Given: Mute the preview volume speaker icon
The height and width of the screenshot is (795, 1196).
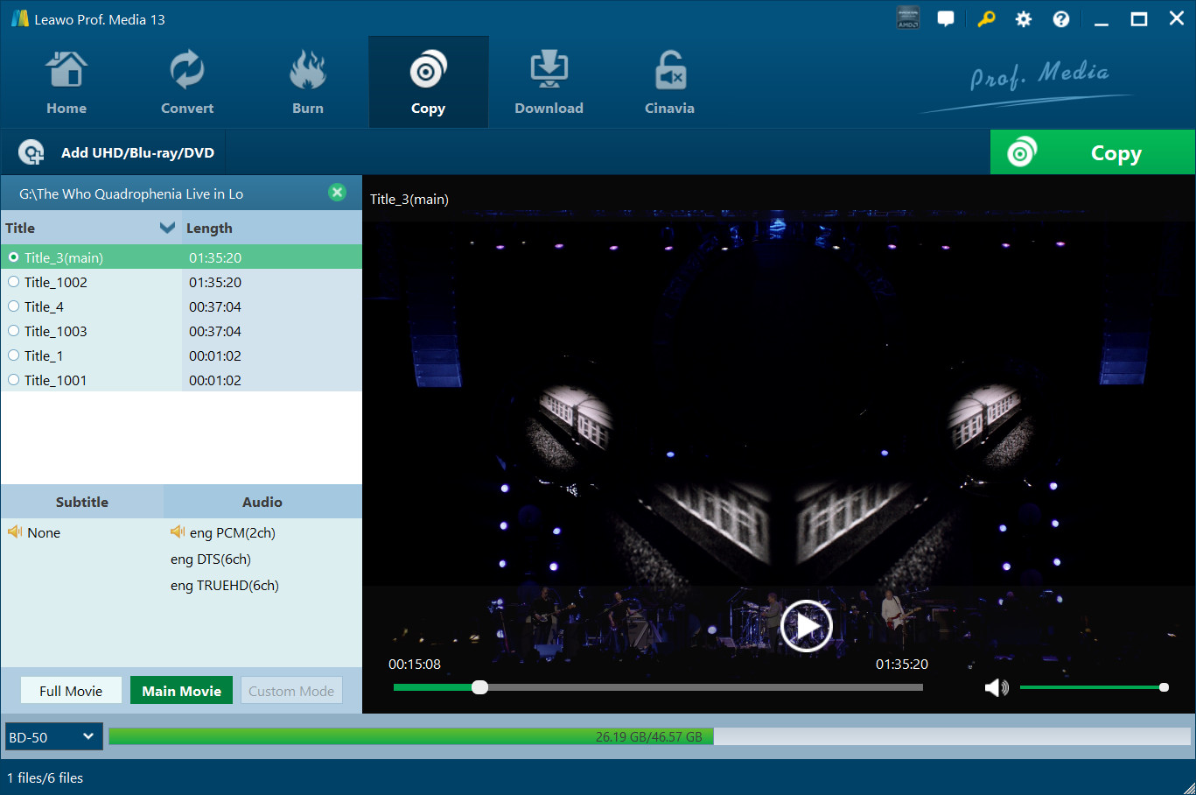Looking at the screenshot, I should tap(997, 687).
